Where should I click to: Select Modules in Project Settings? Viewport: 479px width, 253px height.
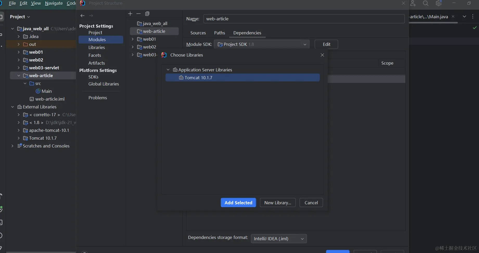pos(101,40)
